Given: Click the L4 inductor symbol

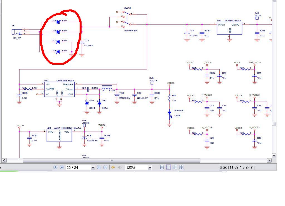Looking at the screenshot, I should pyautogui.click(x=107, y=87).
